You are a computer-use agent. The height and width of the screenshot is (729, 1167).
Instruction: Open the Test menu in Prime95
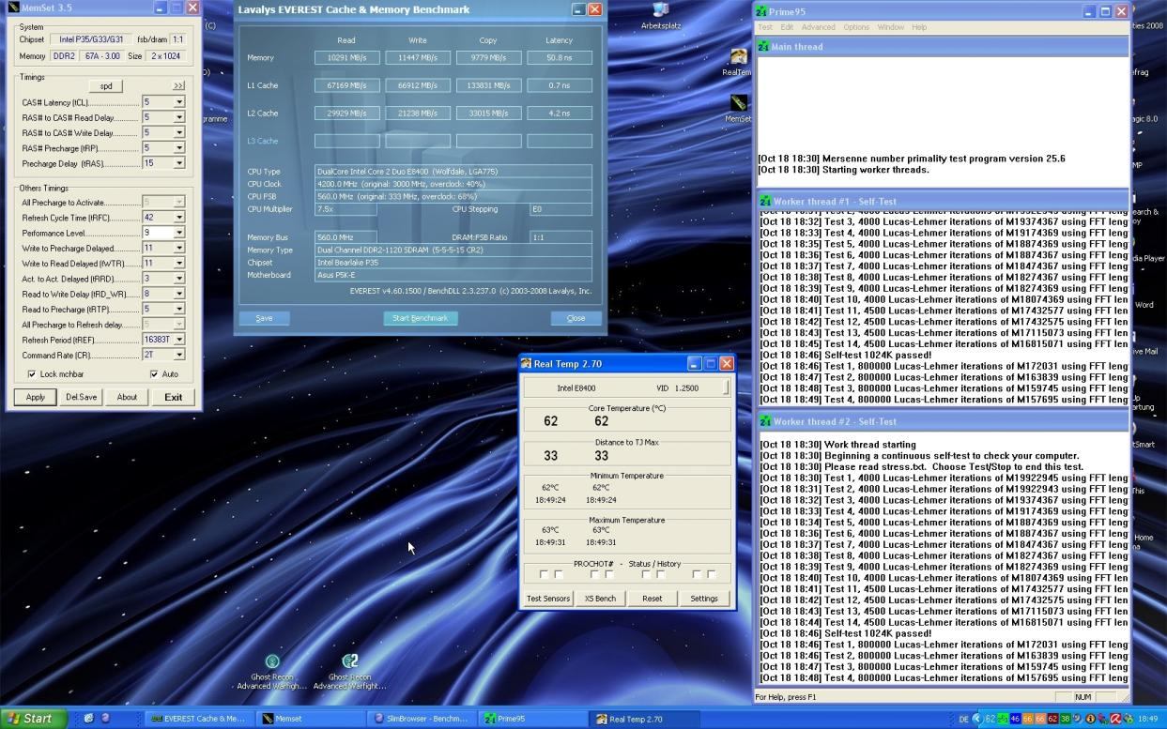765,27
